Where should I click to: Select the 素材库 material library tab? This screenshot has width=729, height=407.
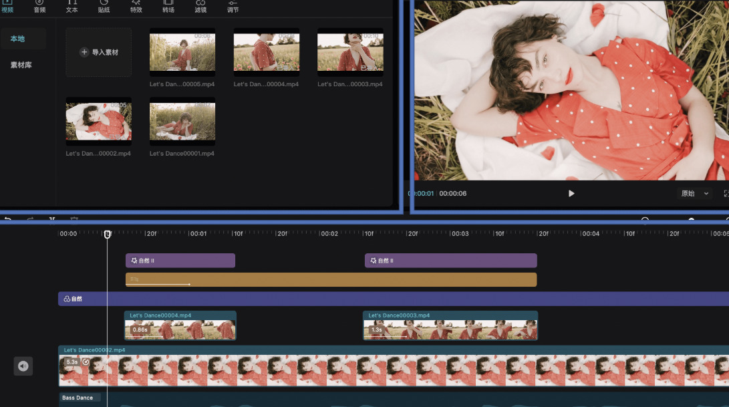pyautogui.click(x=21, y=65)
